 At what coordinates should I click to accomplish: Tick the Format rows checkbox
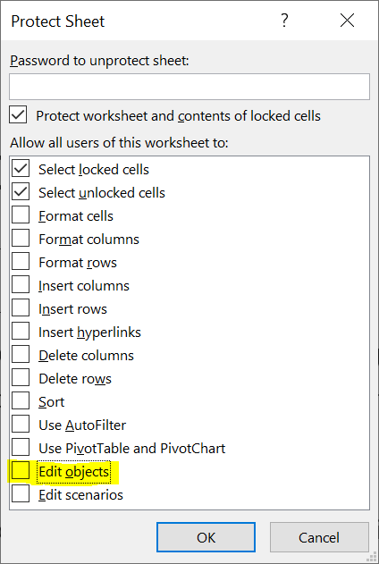21,262
